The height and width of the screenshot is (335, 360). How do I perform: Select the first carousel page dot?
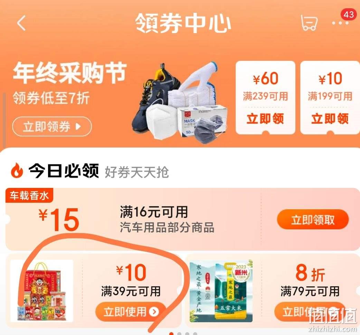(x=171, y=334)
